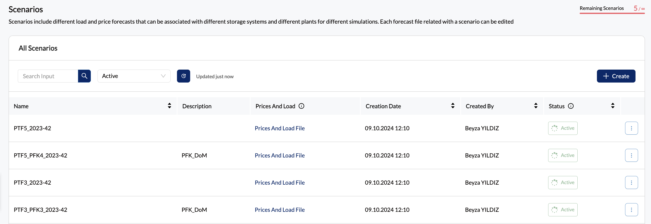Sort table by Creation Date arrows
Screen dimensions: 651x224
[x=452, y=106]
